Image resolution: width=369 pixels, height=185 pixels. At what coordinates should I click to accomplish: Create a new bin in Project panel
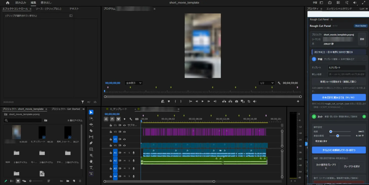(68, 181)
